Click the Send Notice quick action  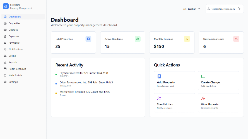[x=174, y=103]
